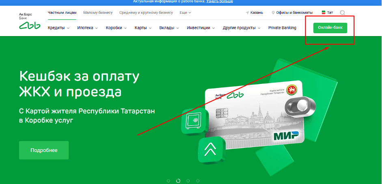Expand the Коробки dropdown menu

coord(116,28)
